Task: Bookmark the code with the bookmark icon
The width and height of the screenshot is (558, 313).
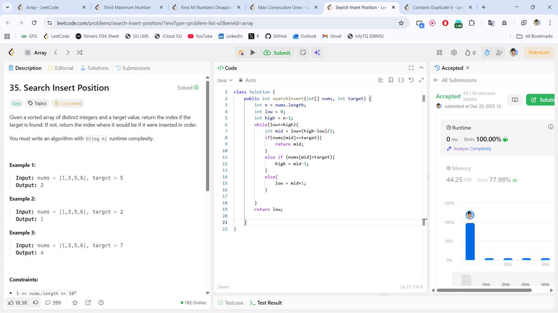Action: click(x=391, y=80)
